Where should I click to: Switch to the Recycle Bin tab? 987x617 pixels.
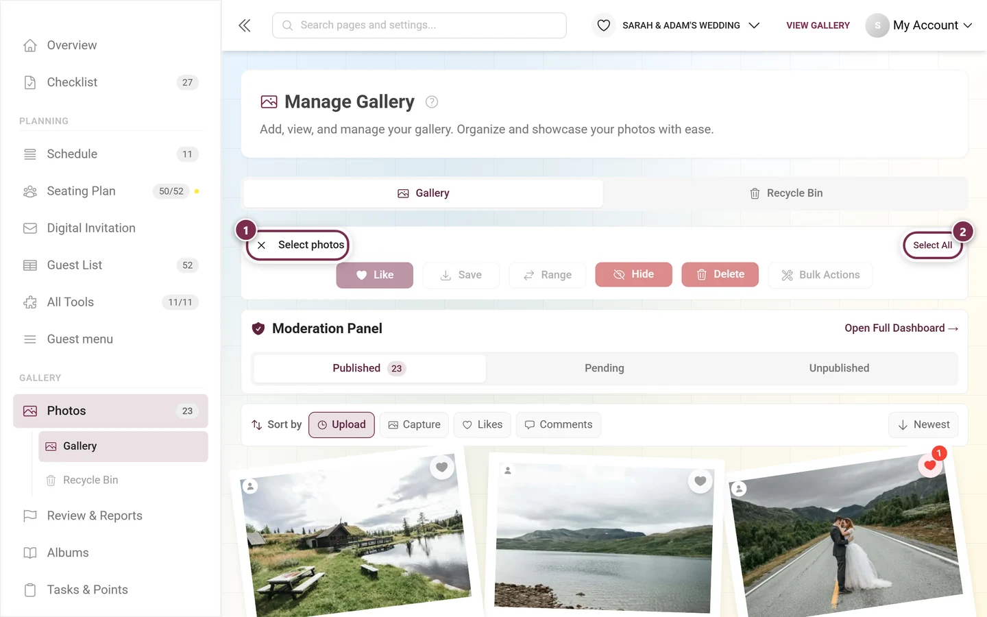(x=785, y=193)
